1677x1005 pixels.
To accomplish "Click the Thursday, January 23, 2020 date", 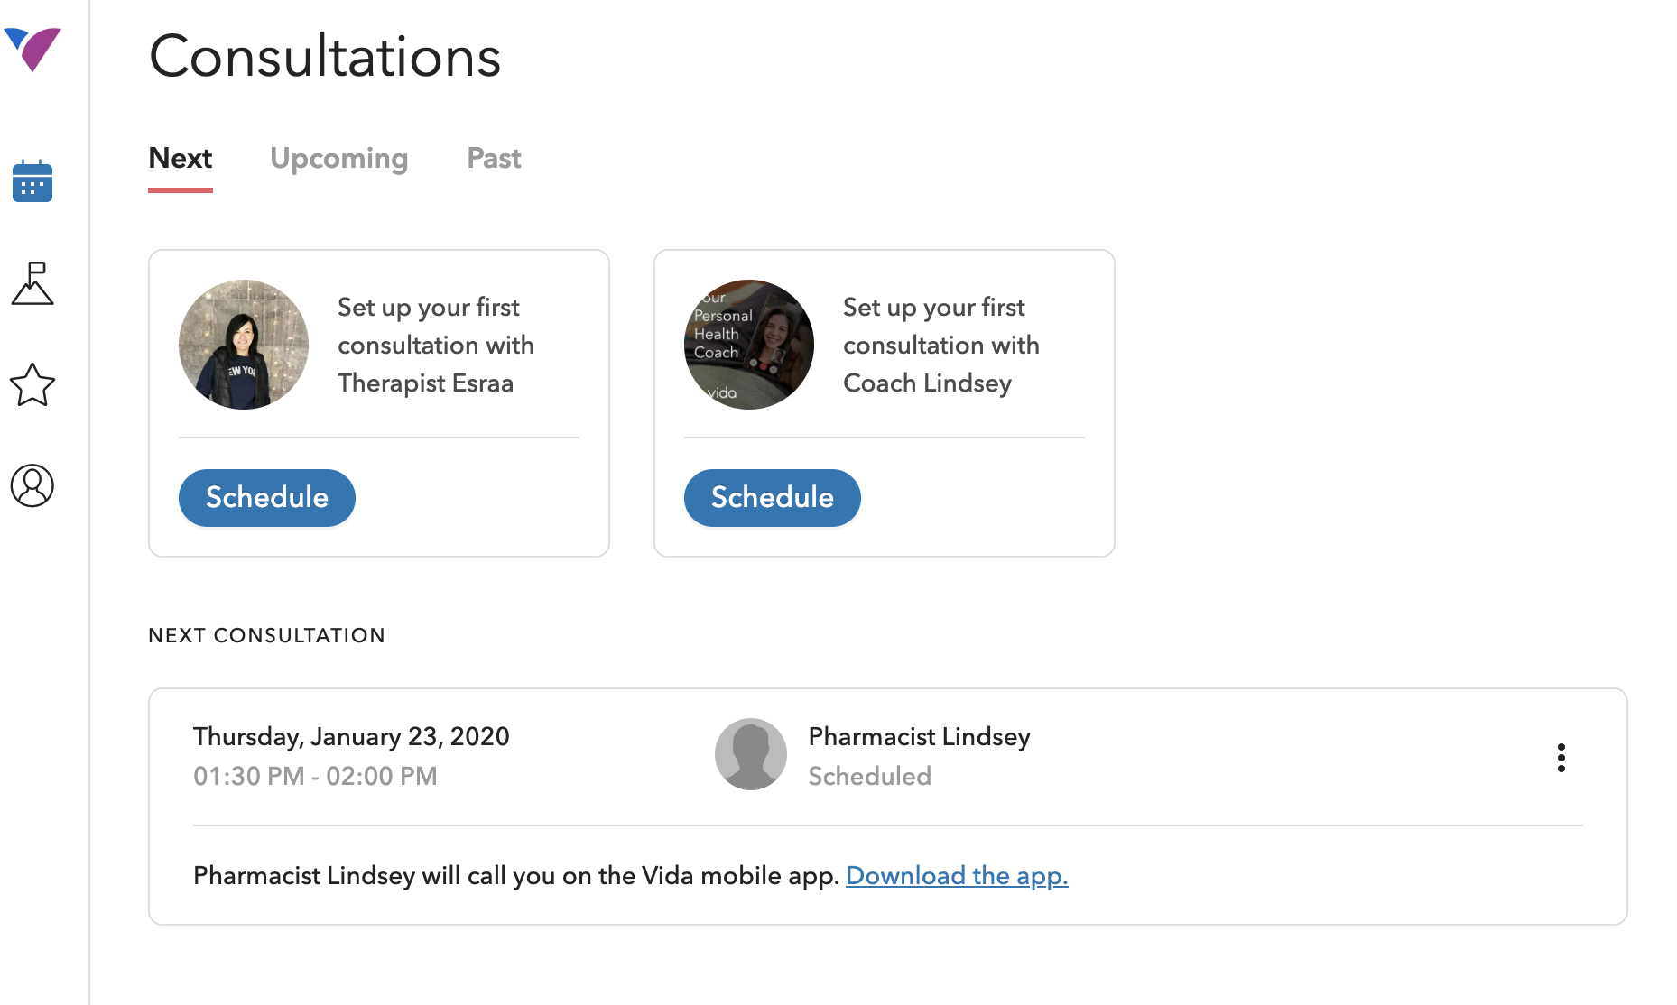I will (351, 736).
